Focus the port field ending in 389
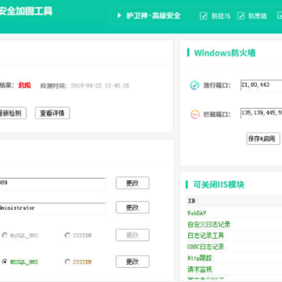 coord(52,183)
